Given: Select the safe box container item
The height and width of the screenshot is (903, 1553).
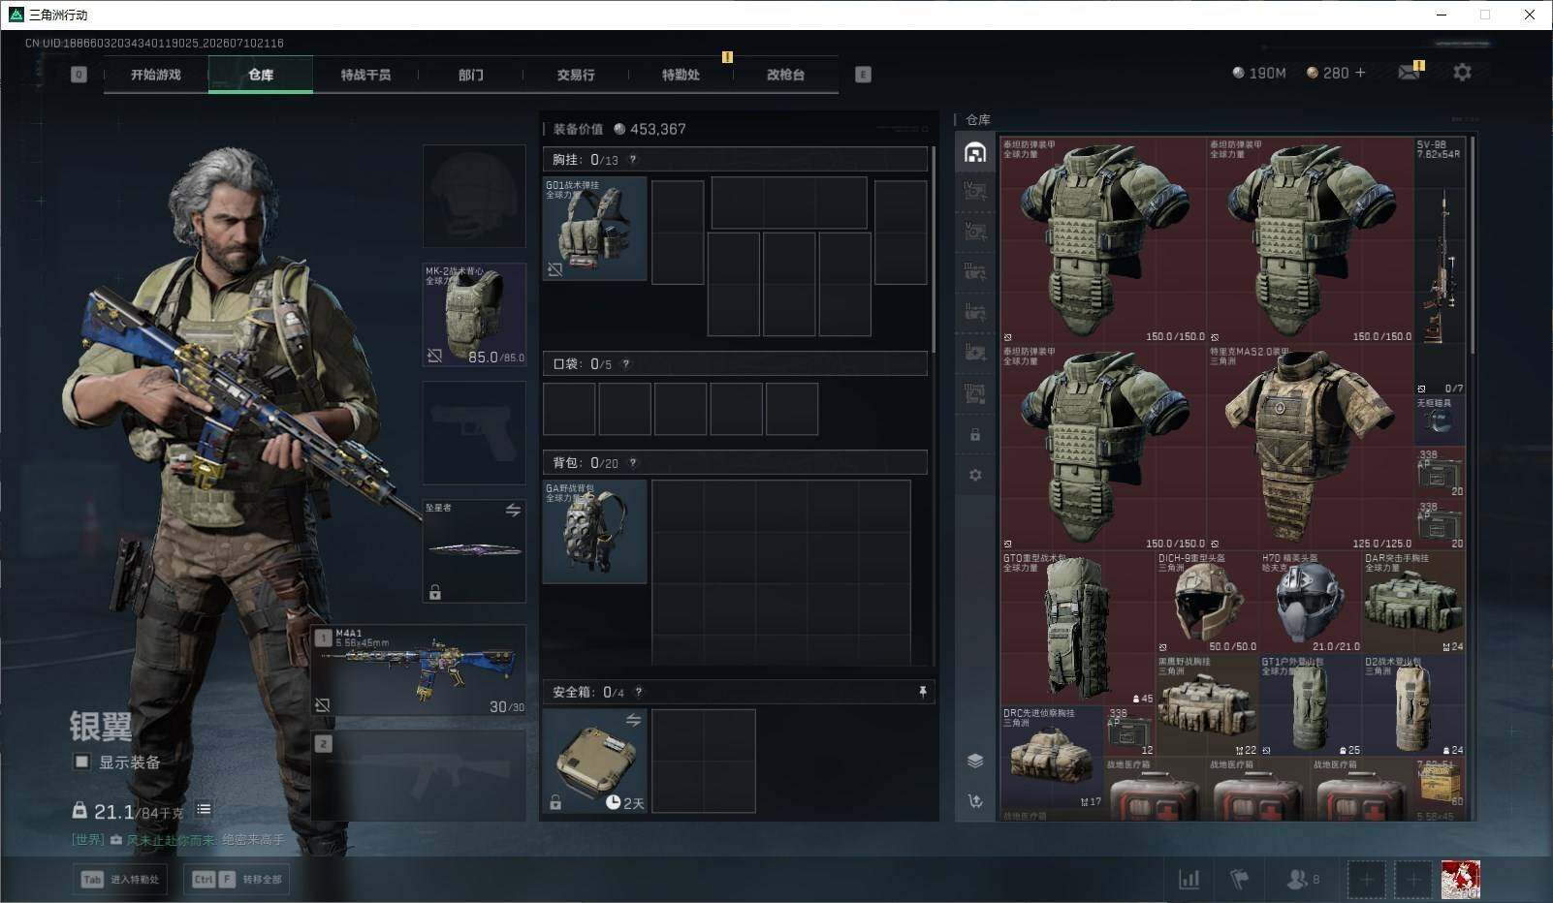Looking at the screenshot, I should pyautogui.click(x=594, y=761).
